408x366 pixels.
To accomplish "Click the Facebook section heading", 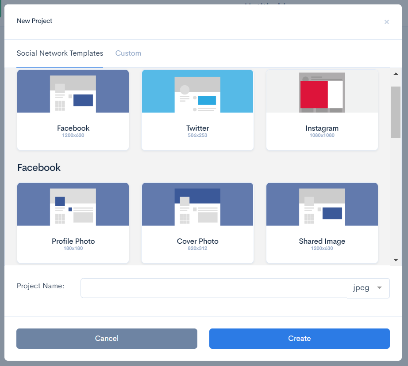I will (39, 167).
